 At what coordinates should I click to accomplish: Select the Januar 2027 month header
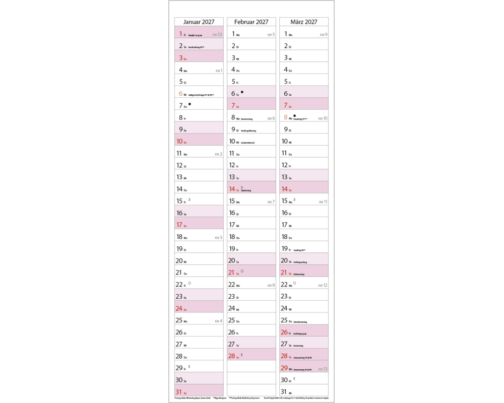[x=199, y=22]
